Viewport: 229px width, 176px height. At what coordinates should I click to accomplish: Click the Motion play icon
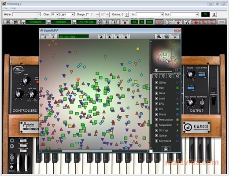point(170,22)
